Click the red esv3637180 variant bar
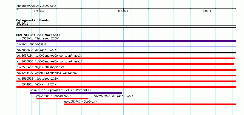 pos(125,58)
